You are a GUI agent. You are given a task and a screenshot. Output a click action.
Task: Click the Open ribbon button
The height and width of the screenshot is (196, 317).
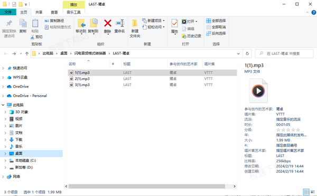[189, 22]
